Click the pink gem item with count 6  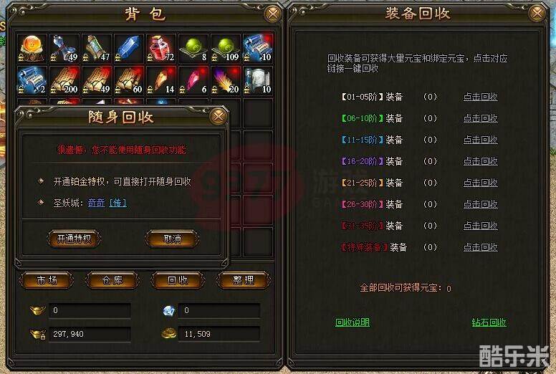193,81
